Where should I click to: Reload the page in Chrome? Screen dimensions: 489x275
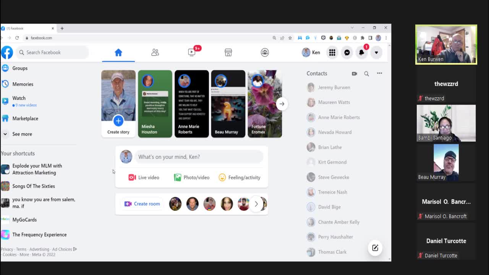point(17,38)
